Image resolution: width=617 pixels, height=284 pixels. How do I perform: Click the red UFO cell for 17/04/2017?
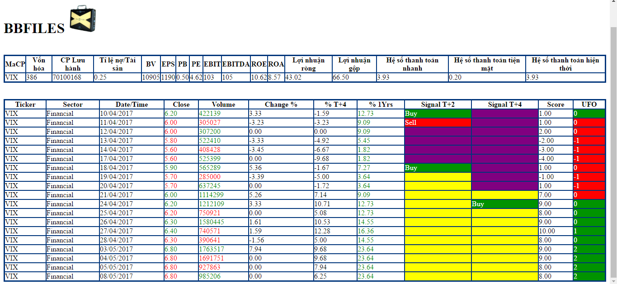click(x=589, y=159)
